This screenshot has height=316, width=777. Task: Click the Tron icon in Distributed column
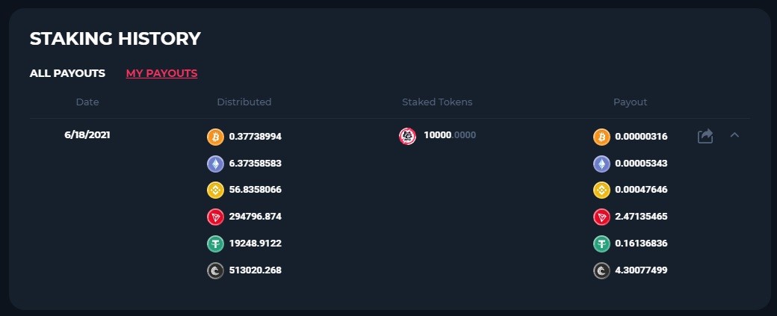point(215,217)
